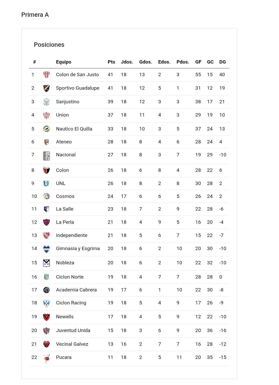Click the Newells red-black shield icon

(47, 317)
